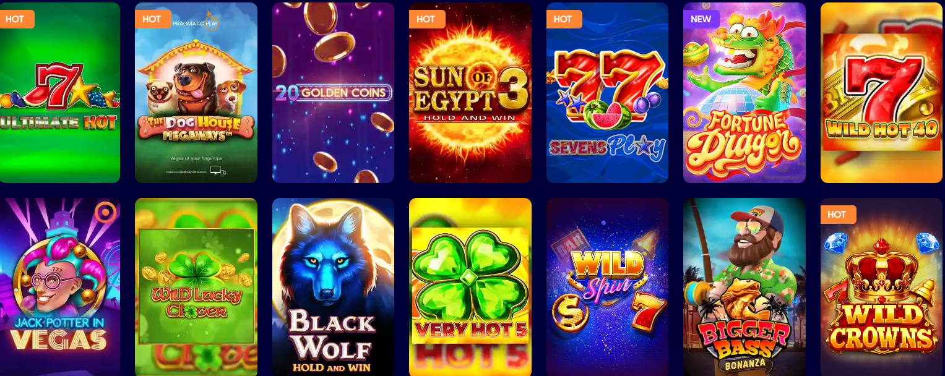Launch the Wild Crowns slot
The width and height of the screenshot is (945, 376).
(882, 287)
